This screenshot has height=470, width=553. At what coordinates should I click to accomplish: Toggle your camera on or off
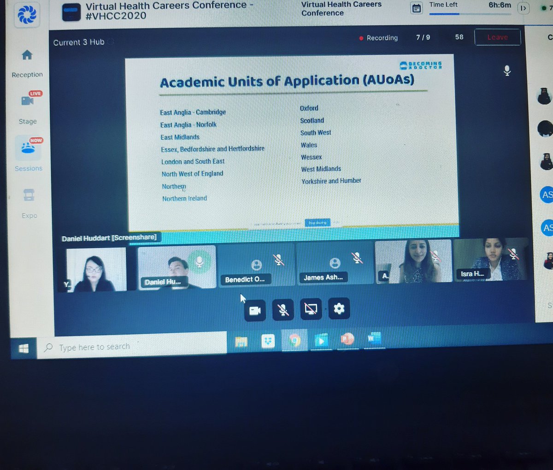coord(255,311)
